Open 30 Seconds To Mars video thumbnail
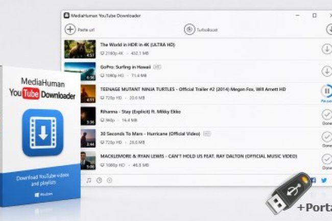 point(88,139)
